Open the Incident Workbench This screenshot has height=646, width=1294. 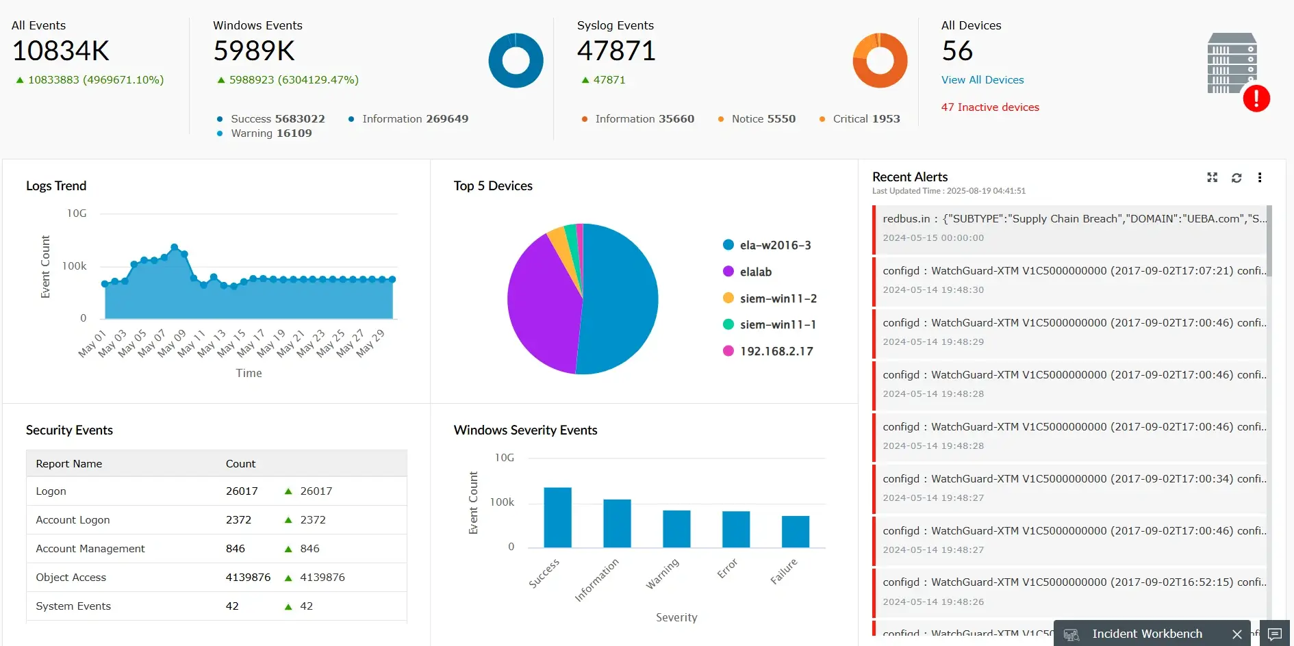pos(1146,634)
